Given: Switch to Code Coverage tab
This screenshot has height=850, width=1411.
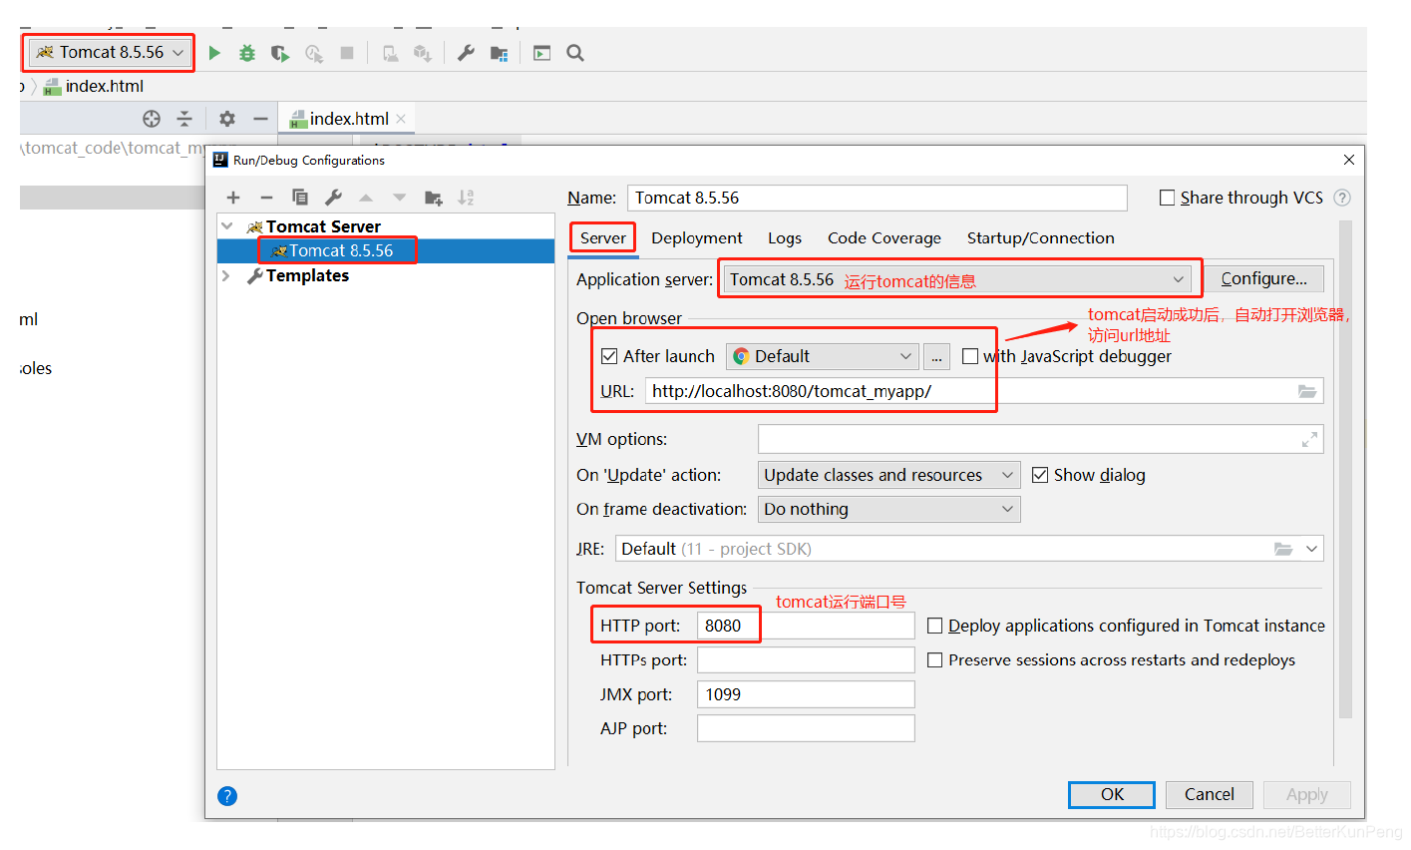Looking at the screenshot, I should (x=884, y=237).
